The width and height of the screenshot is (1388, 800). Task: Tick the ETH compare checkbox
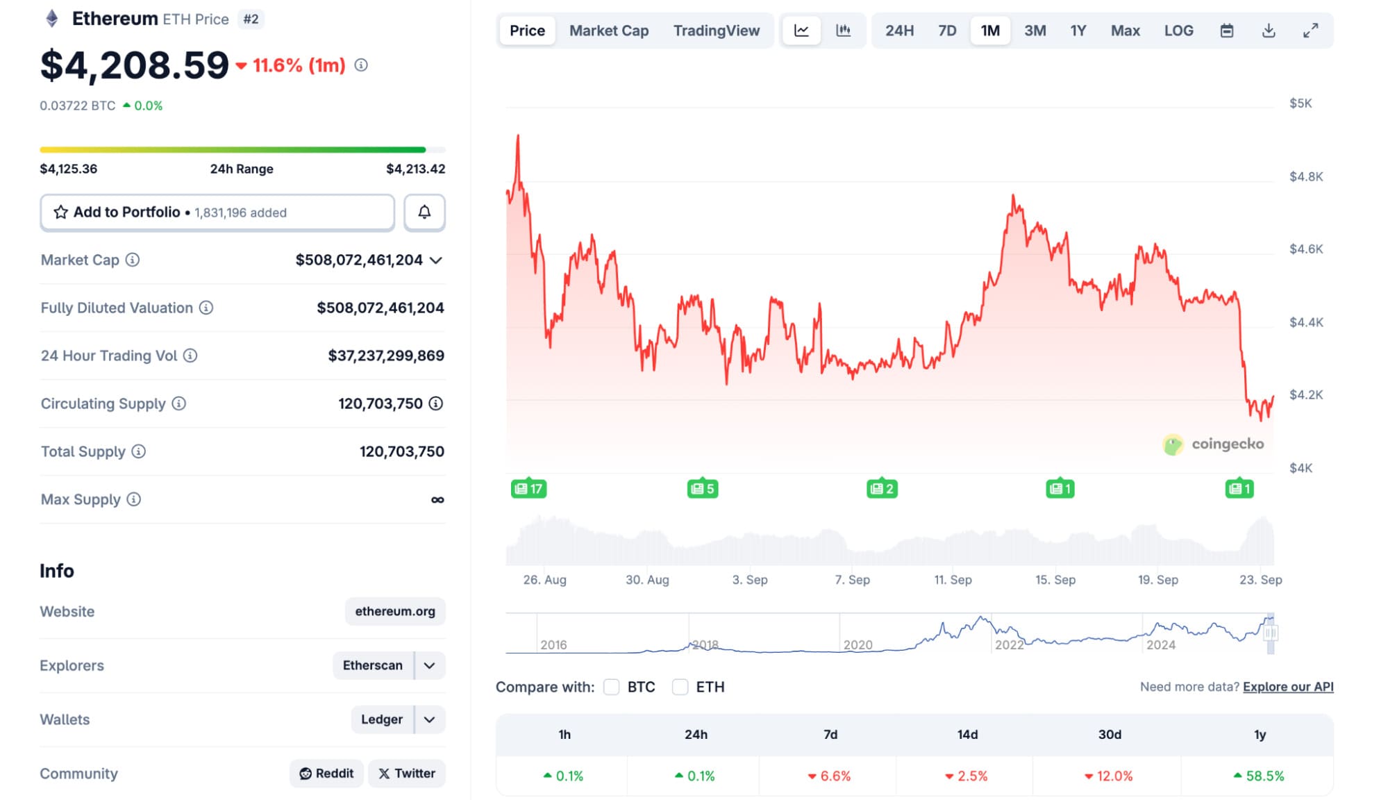[680, 687]
